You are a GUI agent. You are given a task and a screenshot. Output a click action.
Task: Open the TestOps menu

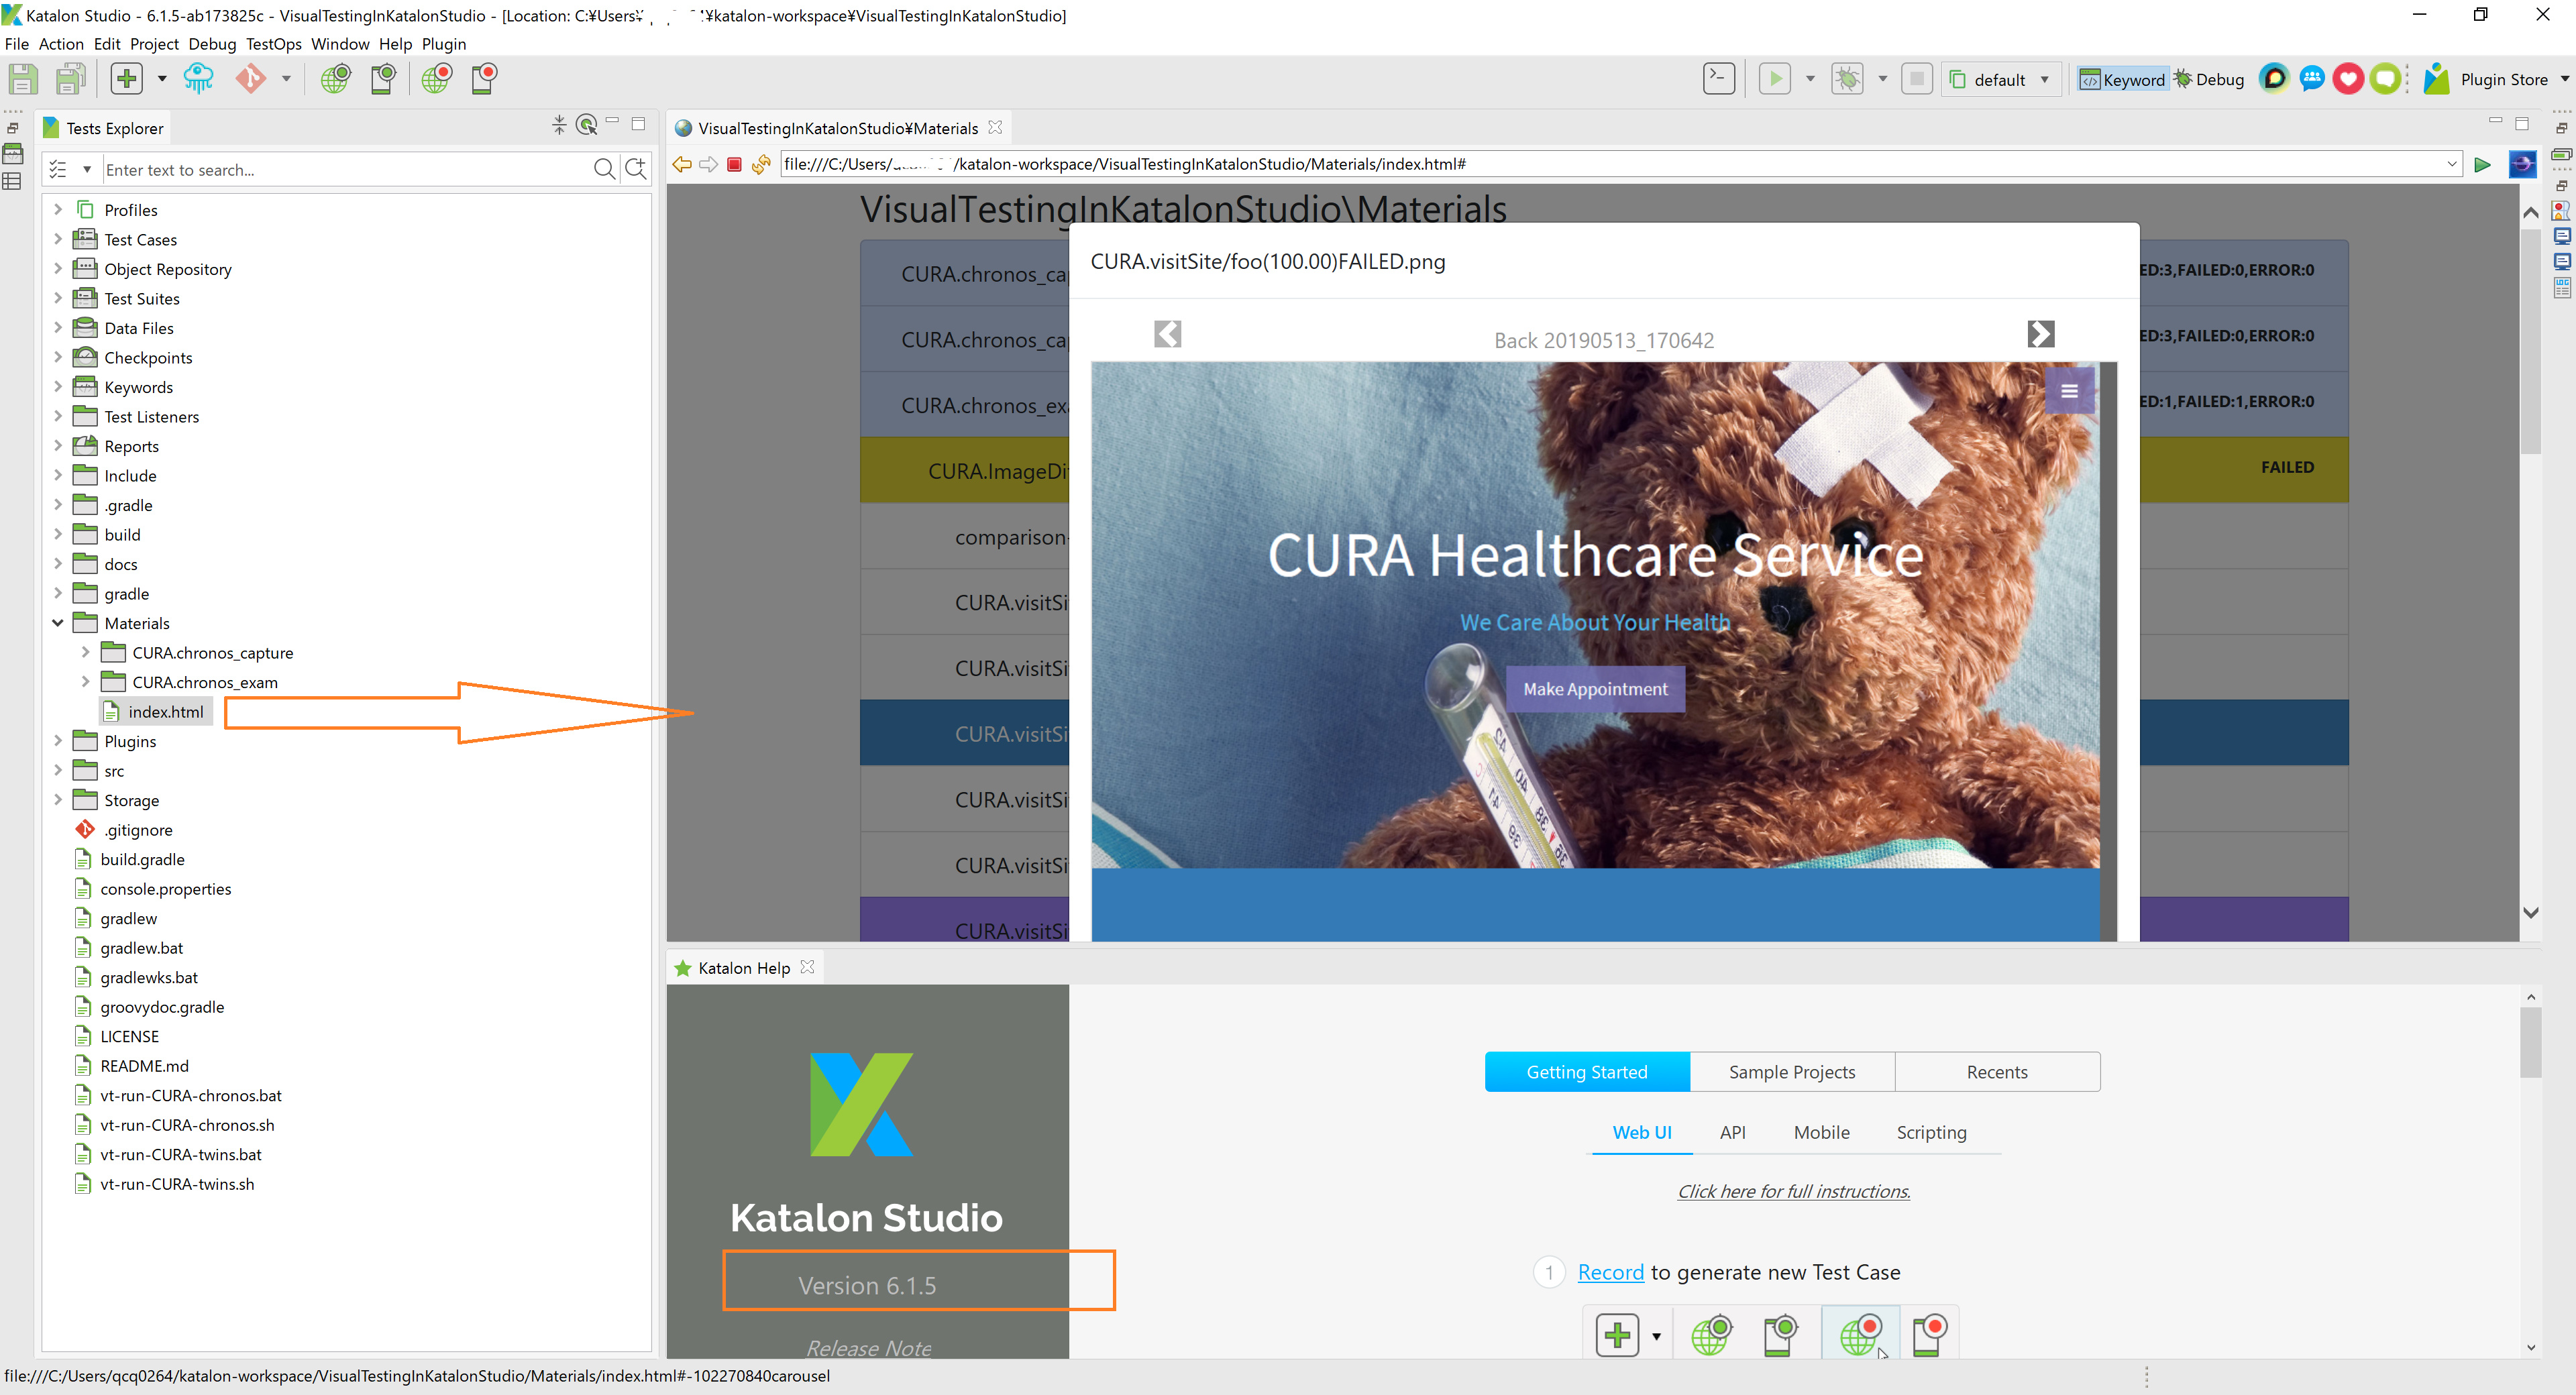273,44
